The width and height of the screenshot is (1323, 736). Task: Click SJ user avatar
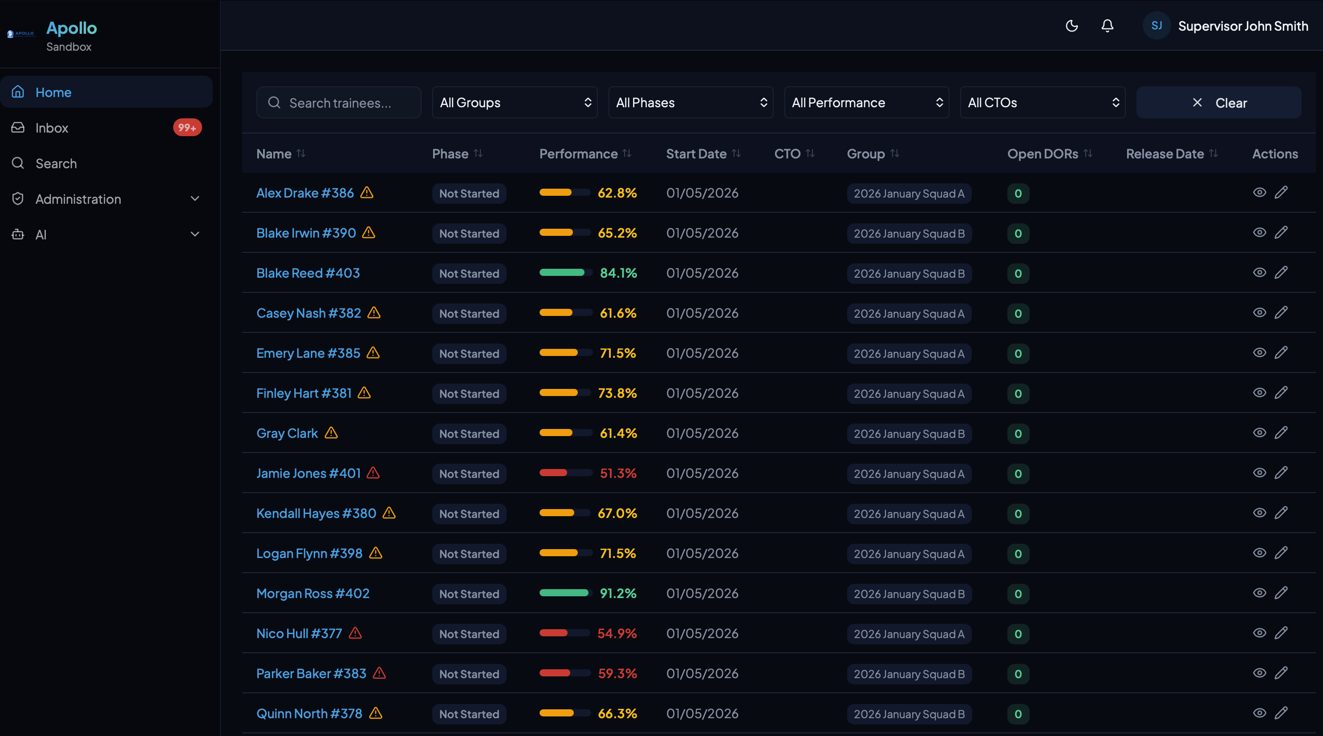point(1156,26)
